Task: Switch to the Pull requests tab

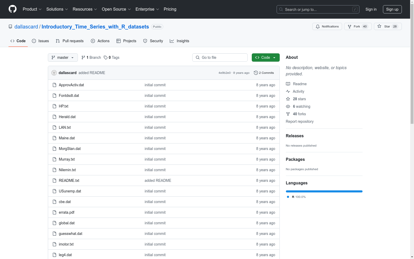Action: click(x=70, y=41)
